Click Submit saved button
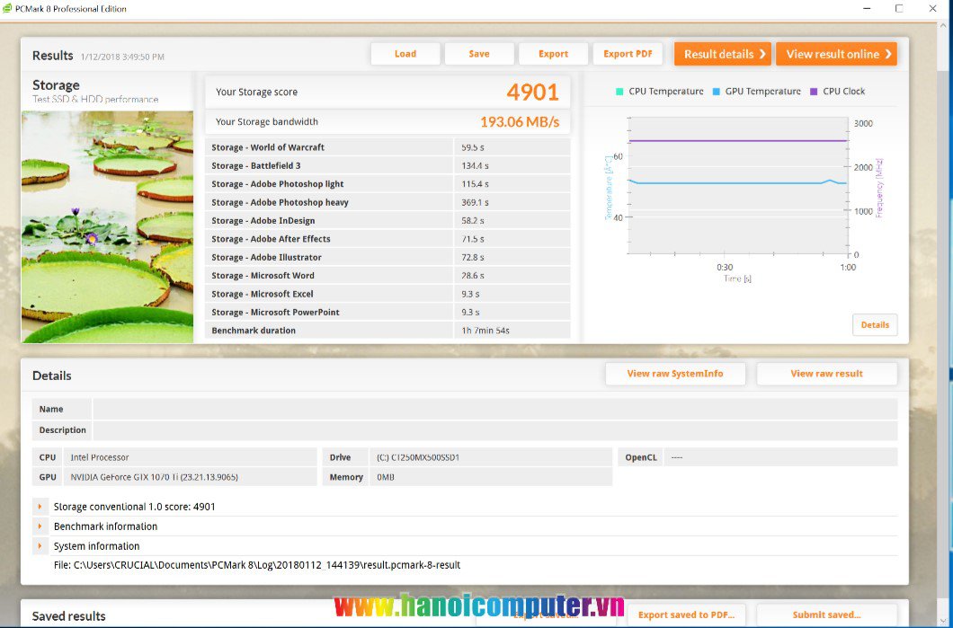The image size is (953, 628). click(x=826, y=615)
